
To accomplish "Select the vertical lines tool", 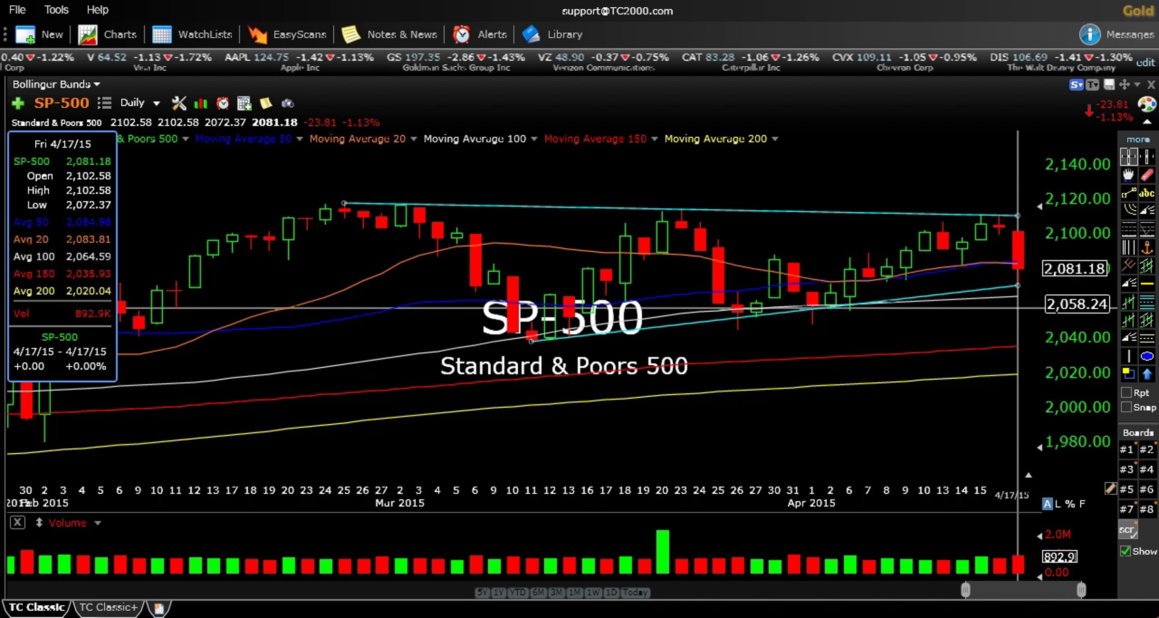I will pyautogui.click(x=1129, y=248).
